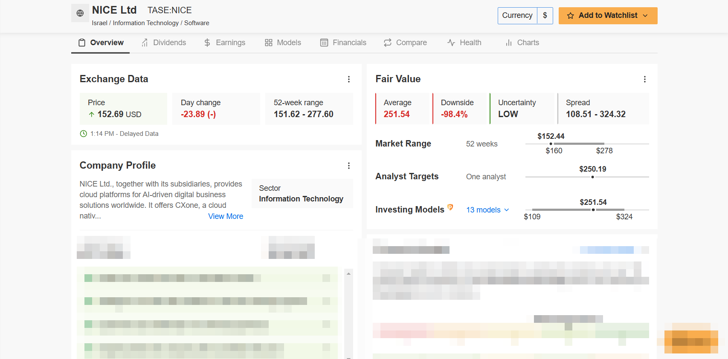Click Sector Information Technology box
Image resolution: width=728 pixels, height=359 pixels.
click(x=302, y=194)
